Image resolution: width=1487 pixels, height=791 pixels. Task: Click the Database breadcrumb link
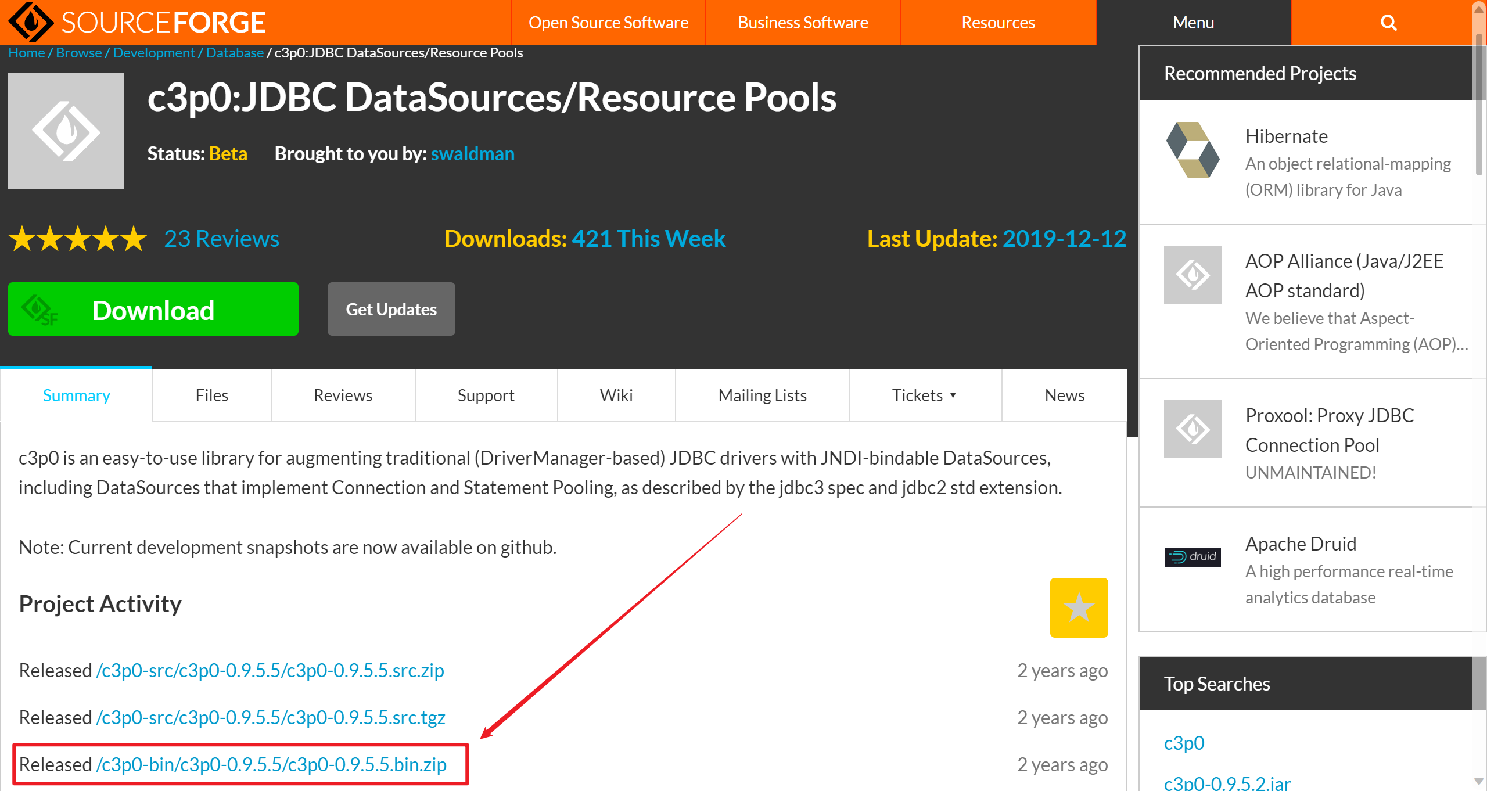click(235, 53)
